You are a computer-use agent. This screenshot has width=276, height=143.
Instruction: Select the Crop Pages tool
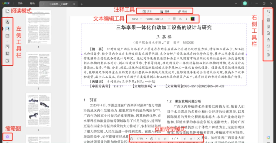pyautogui.click(x=7, y=54)
